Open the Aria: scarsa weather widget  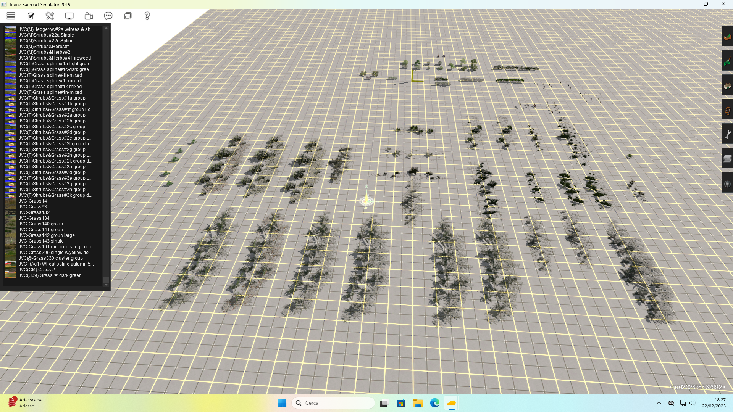coord(26,403)
